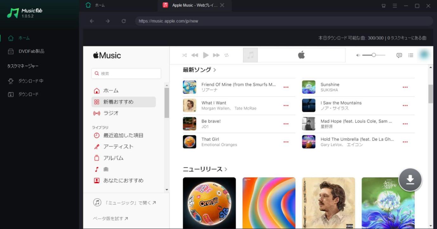Reload the page with the refresh icon
This screenshot has height=229, width=437.
(x=124, y=21)
